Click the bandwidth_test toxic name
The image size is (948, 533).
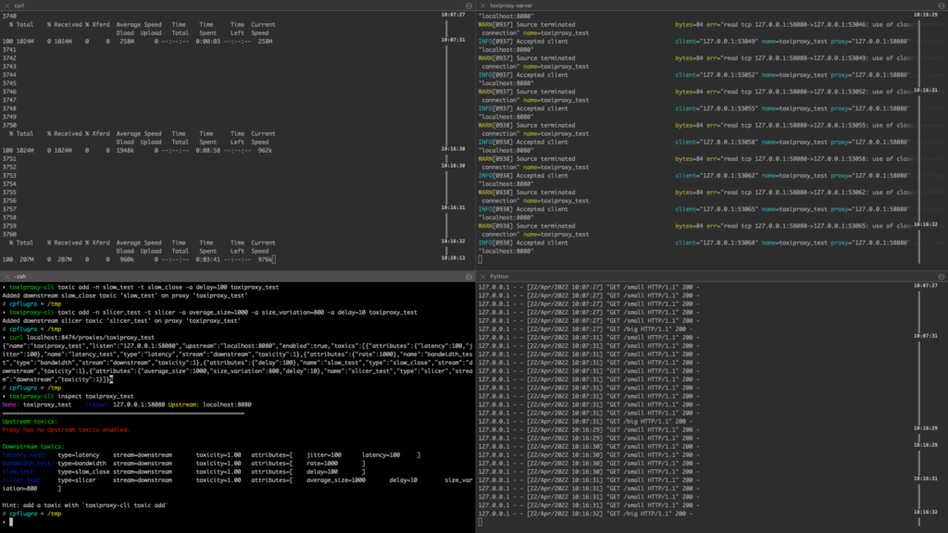coord(26,464)
